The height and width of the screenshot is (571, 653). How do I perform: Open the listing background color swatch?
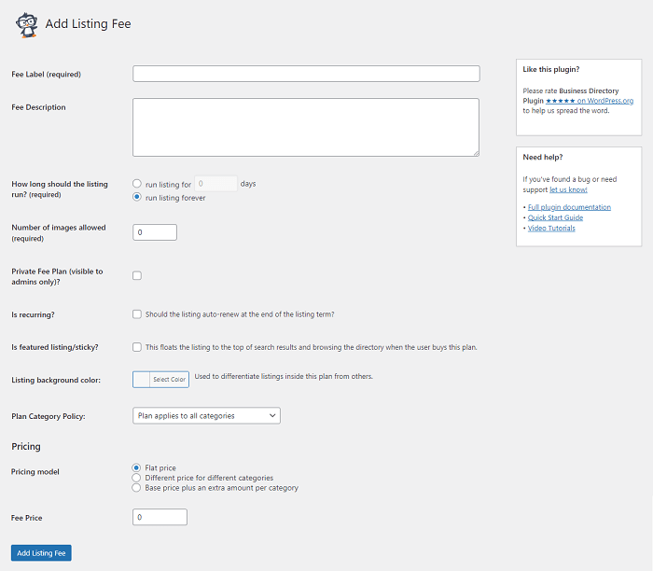[141, 380]
